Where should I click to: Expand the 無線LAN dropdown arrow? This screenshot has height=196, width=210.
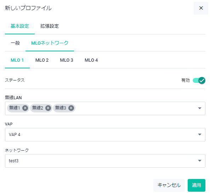click(x=200, y=108)
